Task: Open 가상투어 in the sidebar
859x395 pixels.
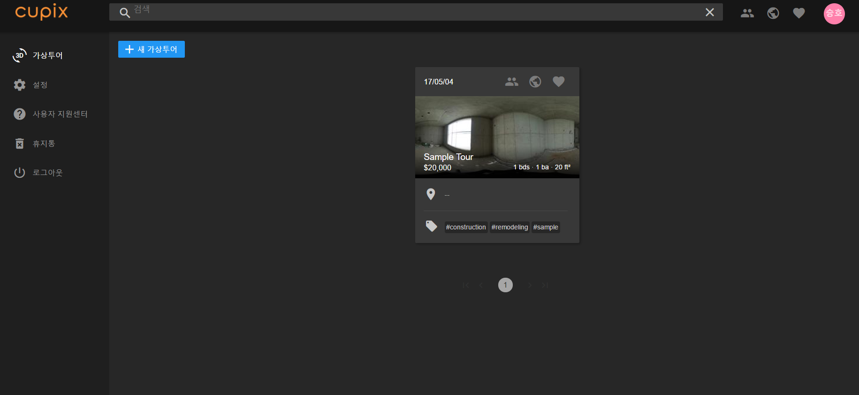Action: [47, 55]
